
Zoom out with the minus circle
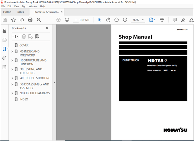(x=116, y=20)
